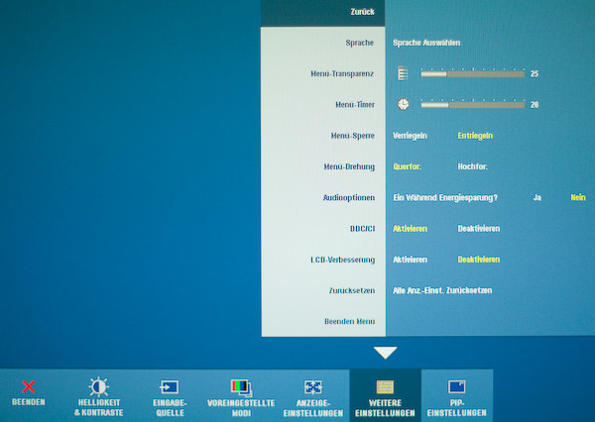595x422 pixels.
Task: Select Ja for audio during Energiesparung
Action: 536,197
